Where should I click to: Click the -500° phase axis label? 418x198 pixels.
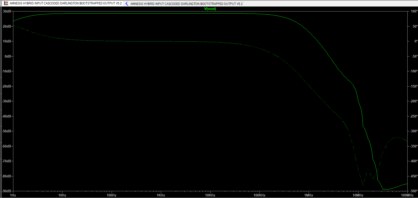(414, 191)
